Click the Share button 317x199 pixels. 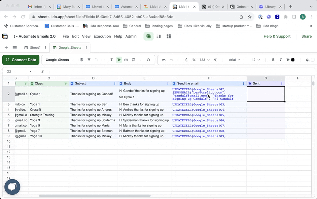tap(306, 37)
